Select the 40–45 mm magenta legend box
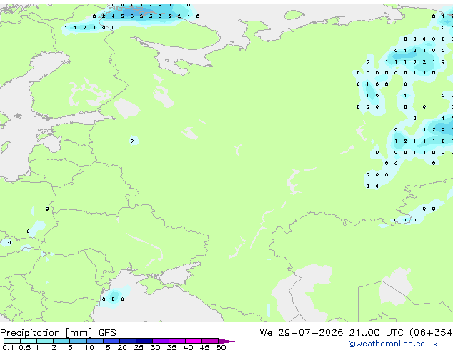 click(194, 341)
